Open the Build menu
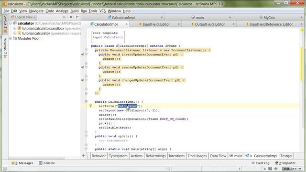Screen dimensions: 306x172 click(x=75, y=11)
